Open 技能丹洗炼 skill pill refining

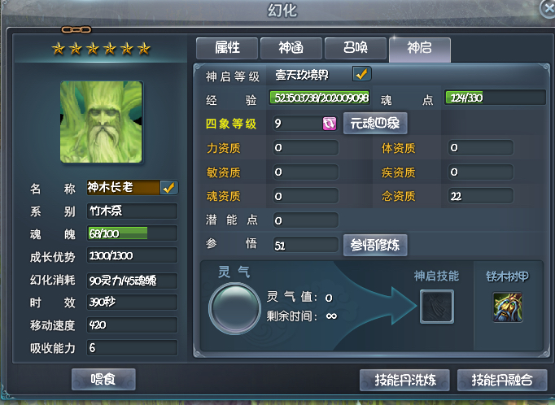coord(404,381)
